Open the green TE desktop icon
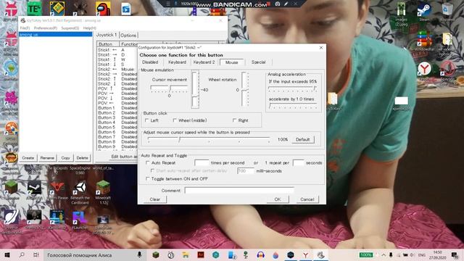The height and width of the screenshot is (261, 464). [x=34, y=8]
